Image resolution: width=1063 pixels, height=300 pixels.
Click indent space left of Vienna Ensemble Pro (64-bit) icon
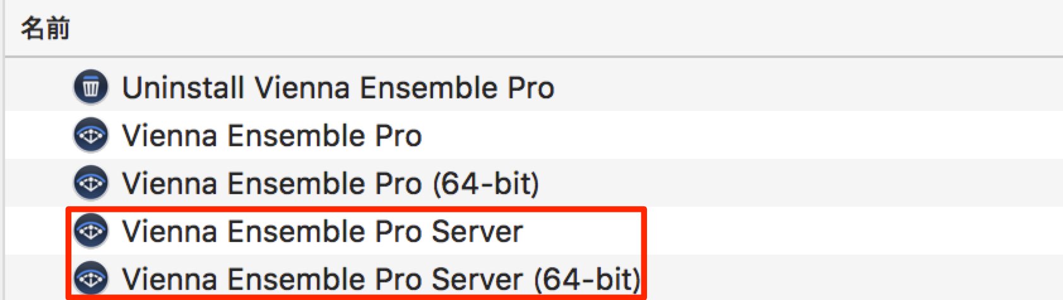tap(38, 183)
